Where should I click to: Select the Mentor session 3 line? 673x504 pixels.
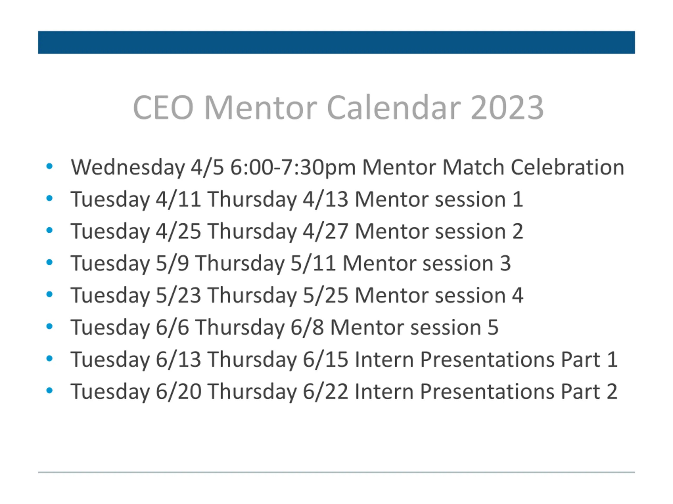291,263
